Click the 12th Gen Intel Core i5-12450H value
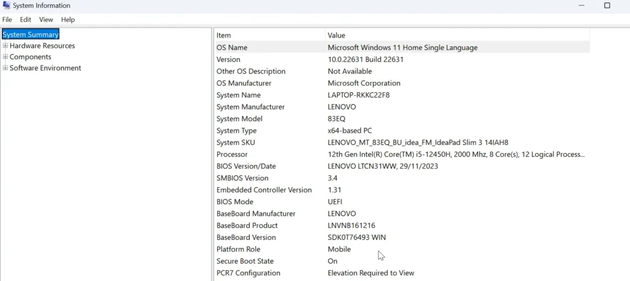 tap(456, 154)
